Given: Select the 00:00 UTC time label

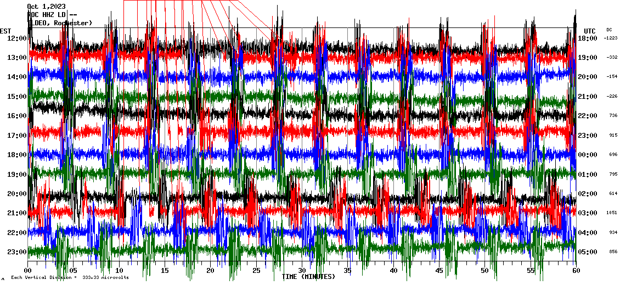Looking at the screenshot, I should click(x=588, y=155).
